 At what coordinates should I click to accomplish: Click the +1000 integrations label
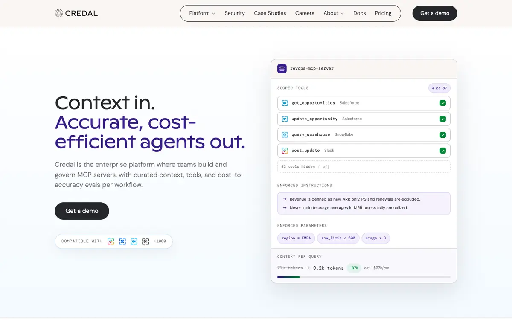(160, 241)
